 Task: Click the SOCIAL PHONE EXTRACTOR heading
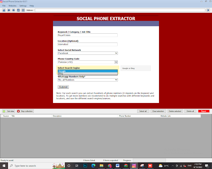106,18
